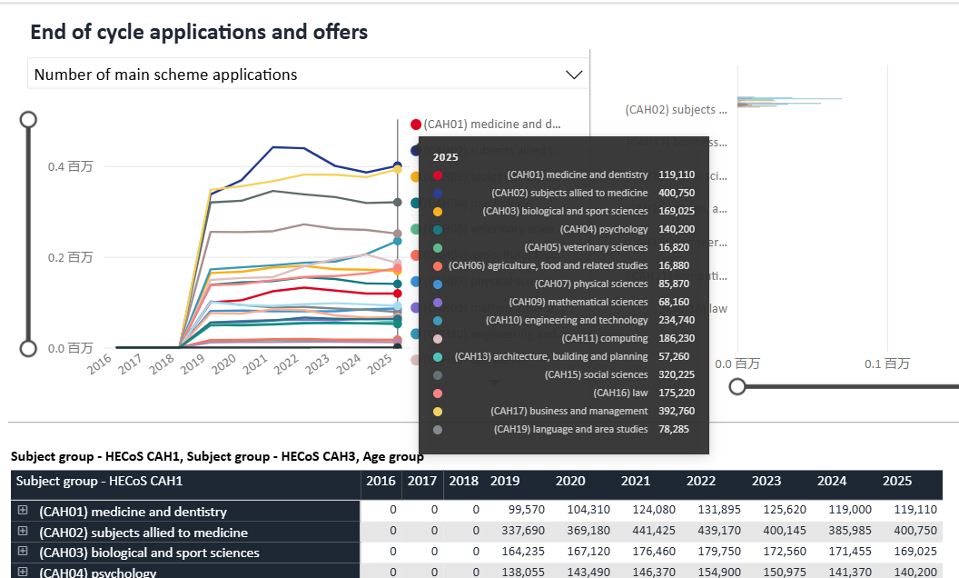Image resolution: width=959 pixels, height=578 pixels.
Task: Click the top handle of the vertical zoom slider
Action: click(x=28, y=119)
